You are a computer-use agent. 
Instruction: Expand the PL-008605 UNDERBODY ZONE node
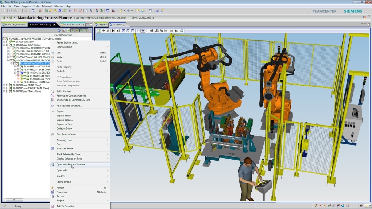point(8,48)
